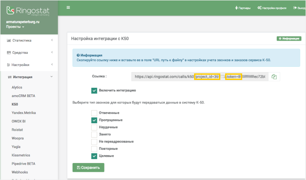This screenshot has height=180, width=306.
Task: Disable the Целевые call type checkbox
Action: pyautogui.click(x=94, y=156)
